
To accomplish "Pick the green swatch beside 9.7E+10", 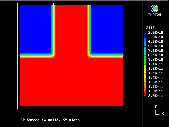I will (x=145, y=60).
